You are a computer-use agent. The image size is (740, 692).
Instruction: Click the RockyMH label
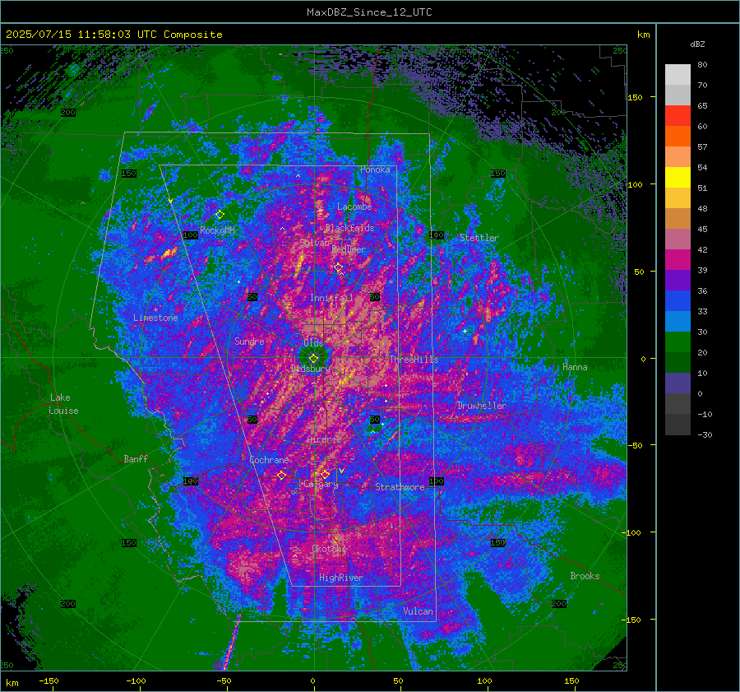(217, 230)
